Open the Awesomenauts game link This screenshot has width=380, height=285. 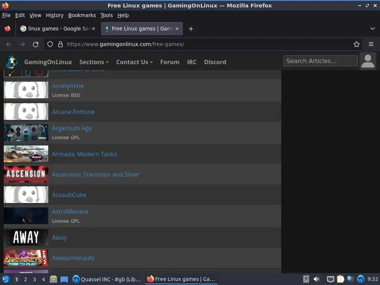73,258
